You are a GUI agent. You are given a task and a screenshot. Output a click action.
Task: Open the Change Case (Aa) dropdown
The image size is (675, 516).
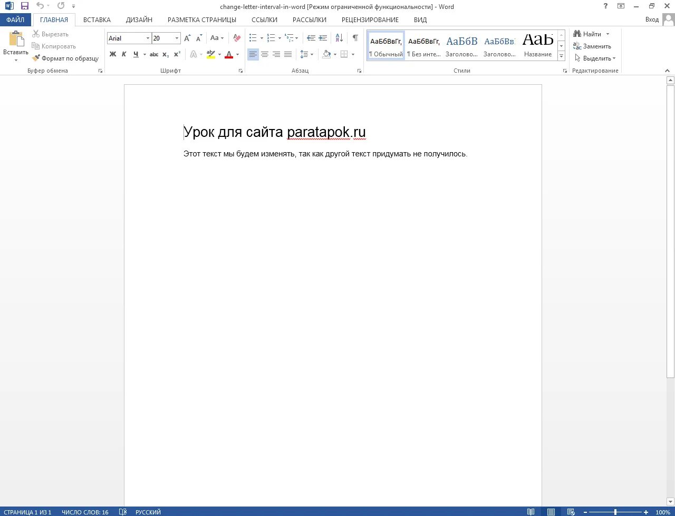(x=217, y=38)
